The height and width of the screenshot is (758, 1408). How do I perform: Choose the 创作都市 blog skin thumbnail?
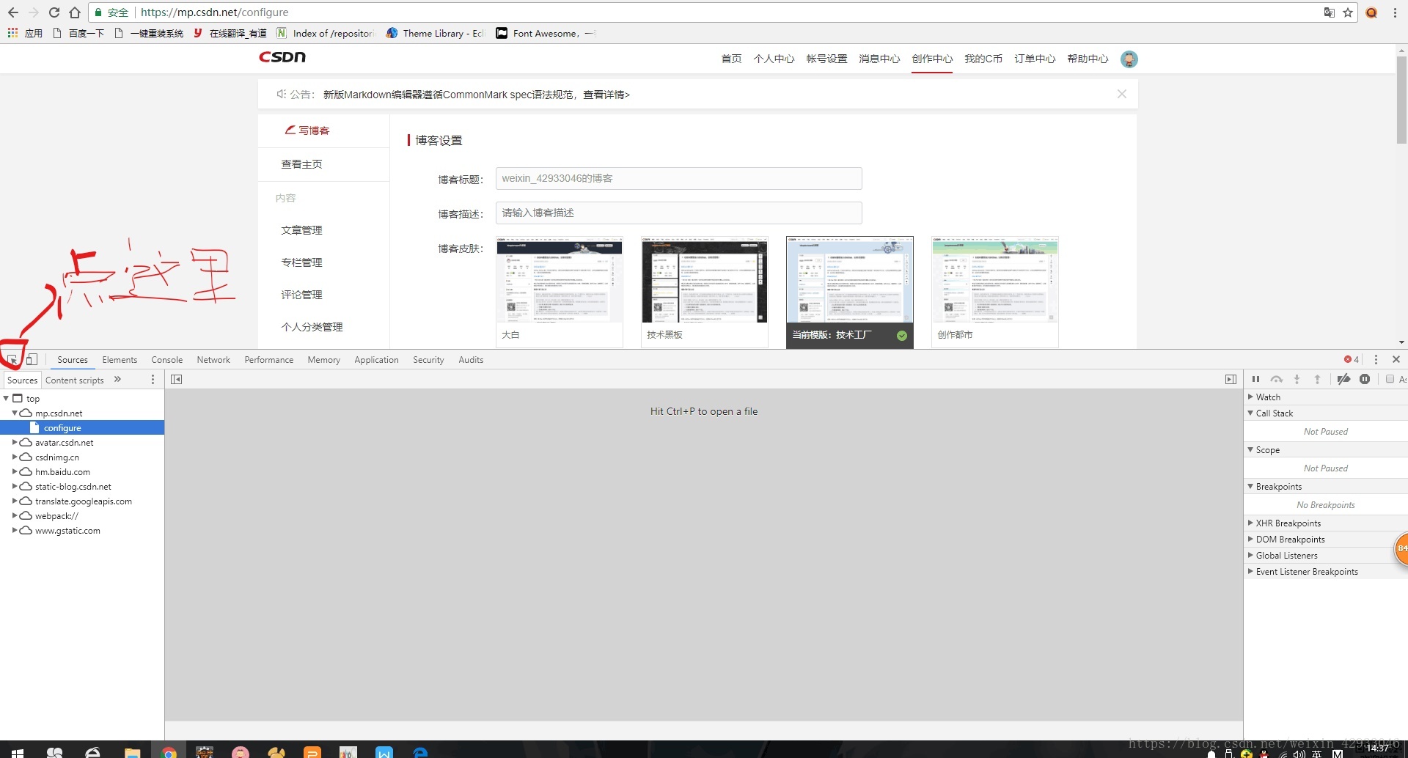click(995, 292)
